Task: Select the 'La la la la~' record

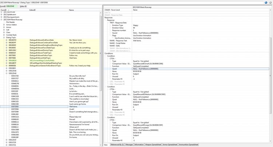Action: click(50, 91)
